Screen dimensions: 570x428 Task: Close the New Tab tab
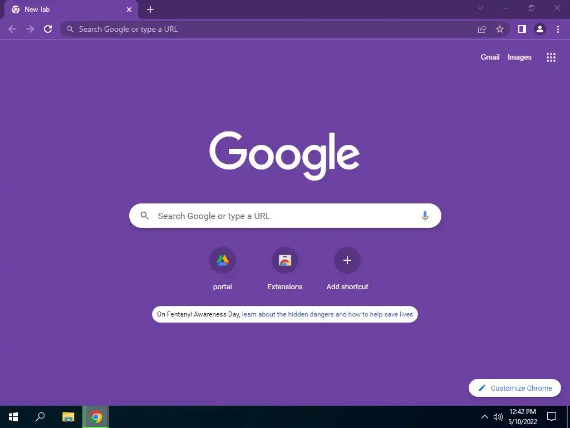(129, 10)
